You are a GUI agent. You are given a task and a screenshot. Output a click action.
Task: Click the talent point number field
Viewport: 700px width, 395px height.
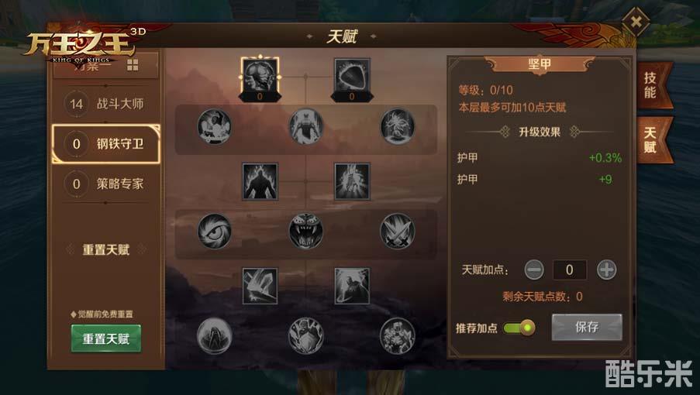[x=570, y=270]
